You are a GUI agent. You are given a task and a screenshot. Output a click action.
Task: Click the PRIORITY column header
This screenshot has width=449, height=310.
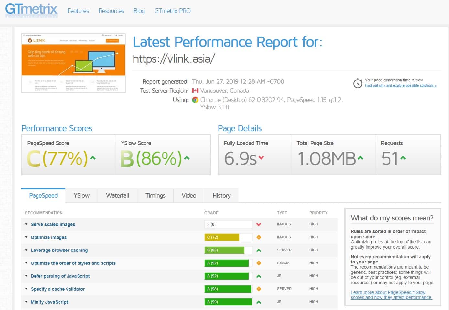[318, 213]
